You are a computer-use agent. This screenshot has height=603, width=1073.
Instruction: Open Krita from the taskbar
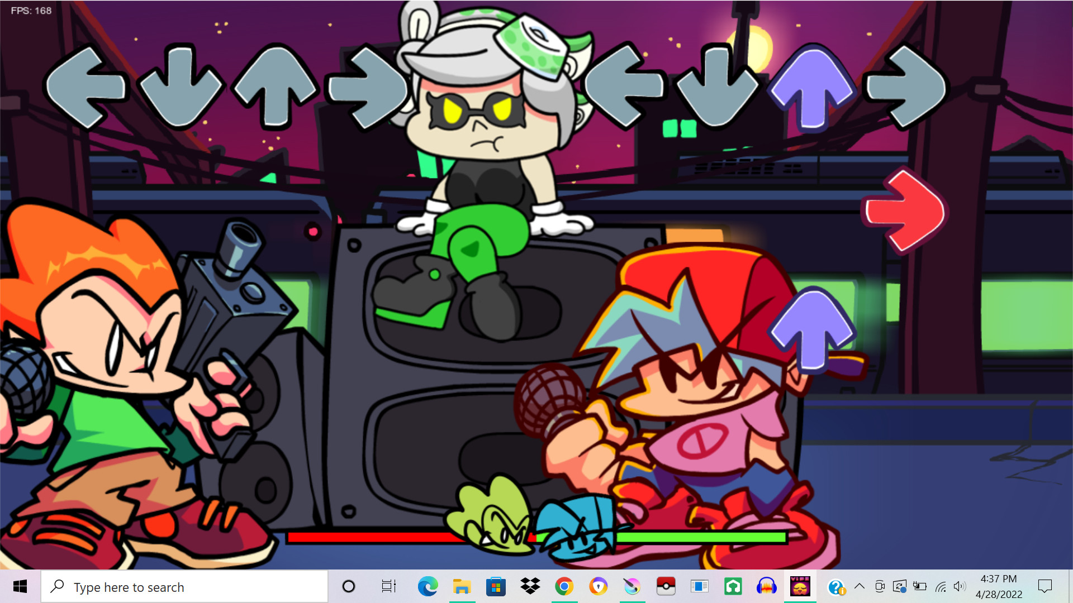coord(632,587)
